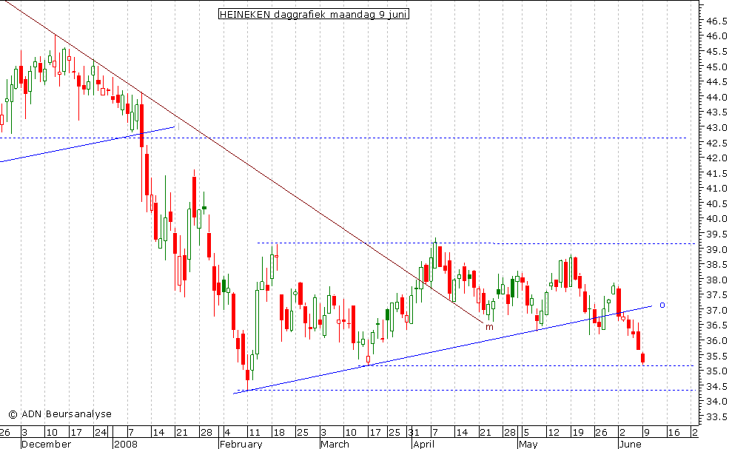Click the 46.0 price axis label

[x=716, y=36]
